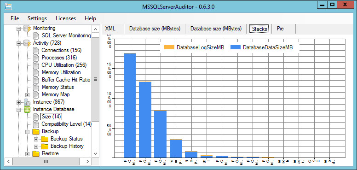The image size is (357, 170).
Task: Click the Memory Map document icon
Action: (36, 94)
